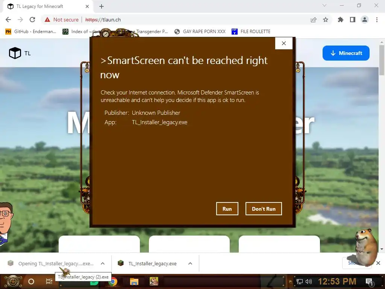Viewport: 385px width, 289px height.
Task: Click the hamster app icon in the taskbar
Action: pyautogui.click(x=154, y=281)
